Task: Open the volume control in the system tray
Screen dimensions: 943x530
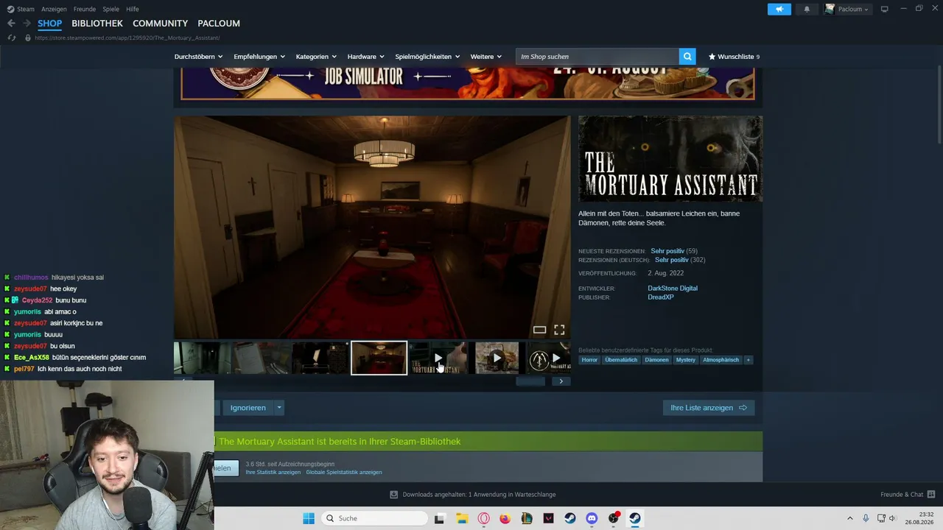Action: pyautogui.click(x=893, y=518)
